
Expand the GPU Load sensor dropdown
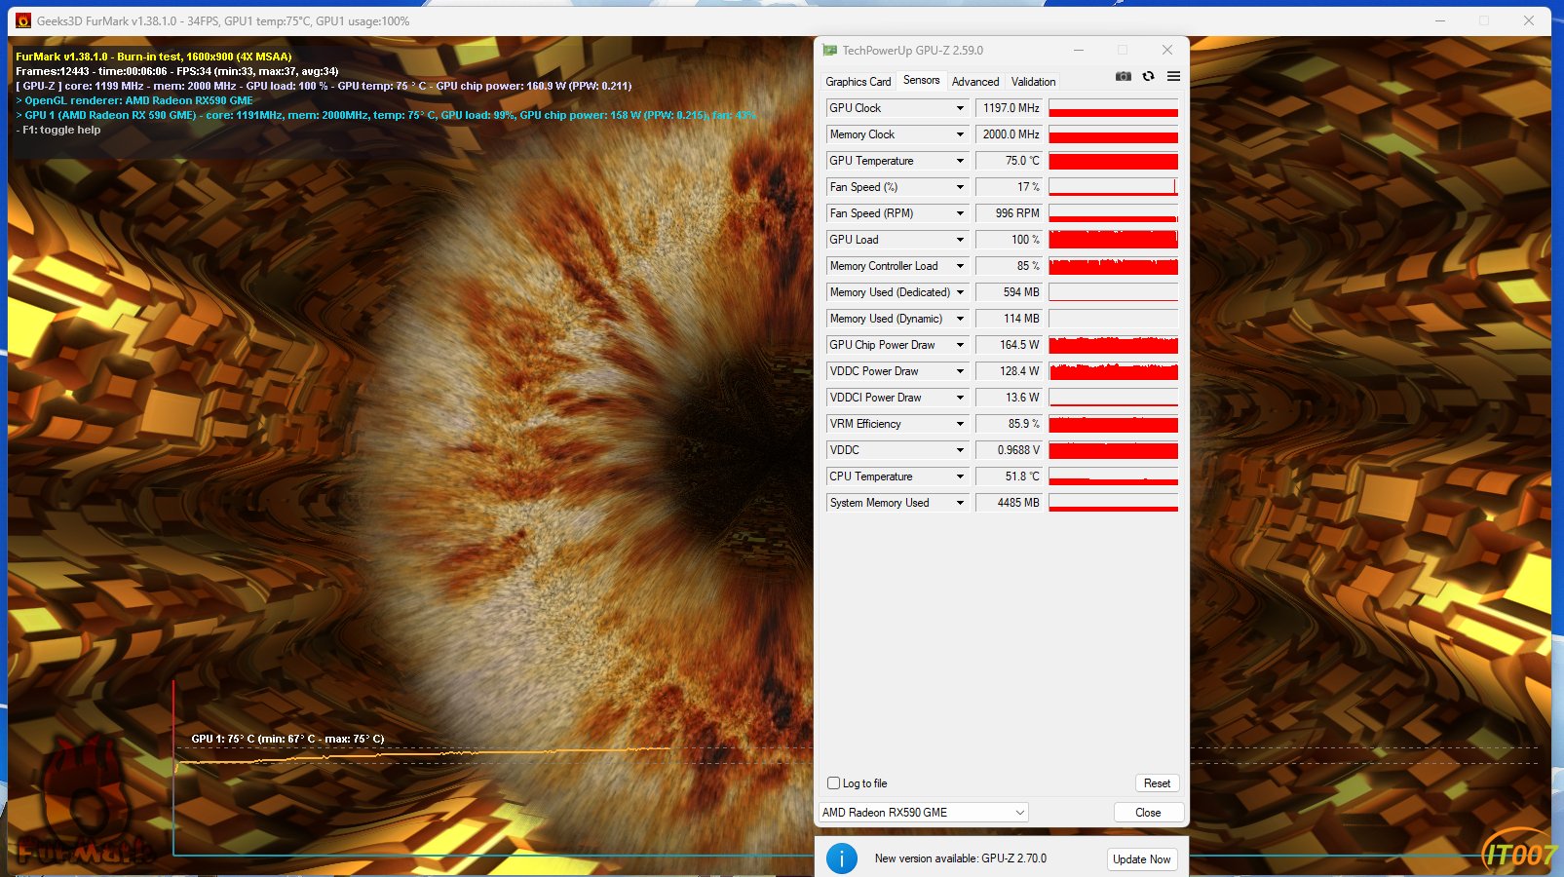pyautogui.click(x=960, y=240)
